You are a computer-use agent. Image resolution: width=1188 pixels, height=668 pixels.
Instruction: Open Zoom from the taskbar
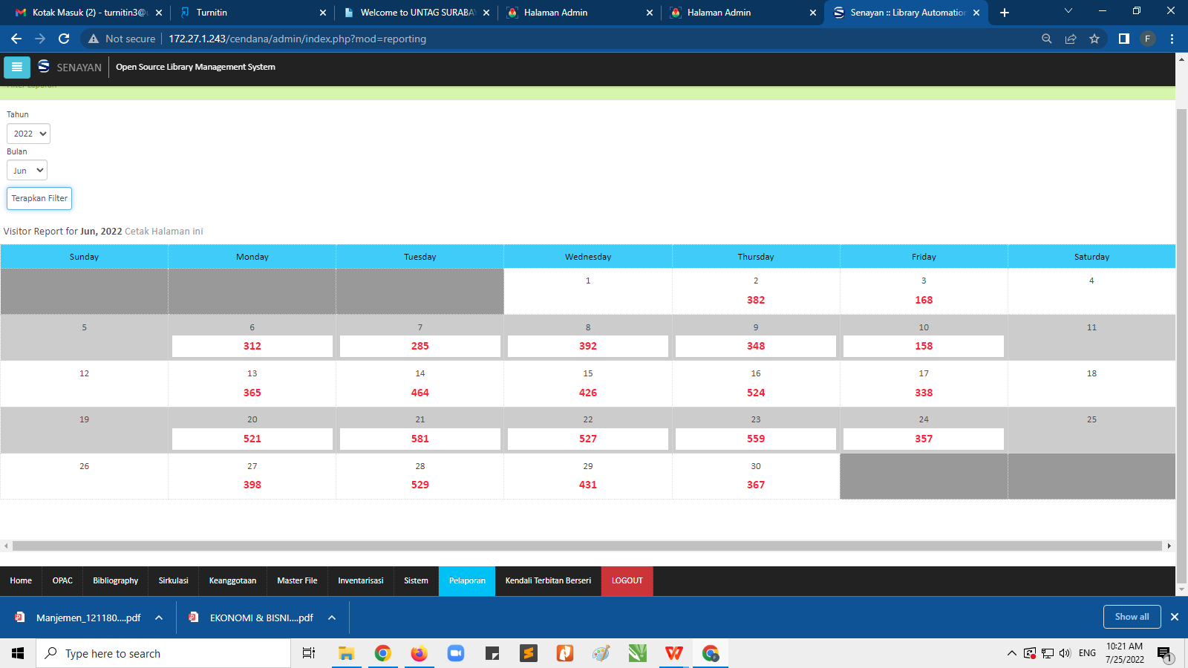coord(456,653)
